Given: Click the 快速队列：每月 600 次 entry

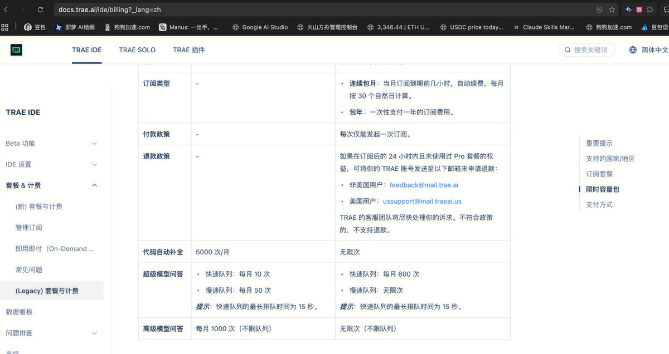Looking at the screenshot, I should [384, 274].
